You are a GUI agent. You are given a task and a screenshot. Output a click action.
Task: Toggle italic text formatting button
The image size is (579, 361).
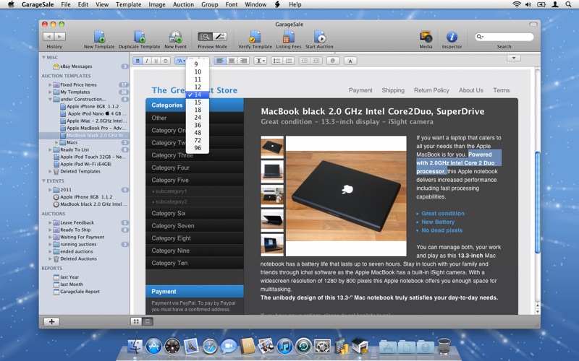point(147,61)
